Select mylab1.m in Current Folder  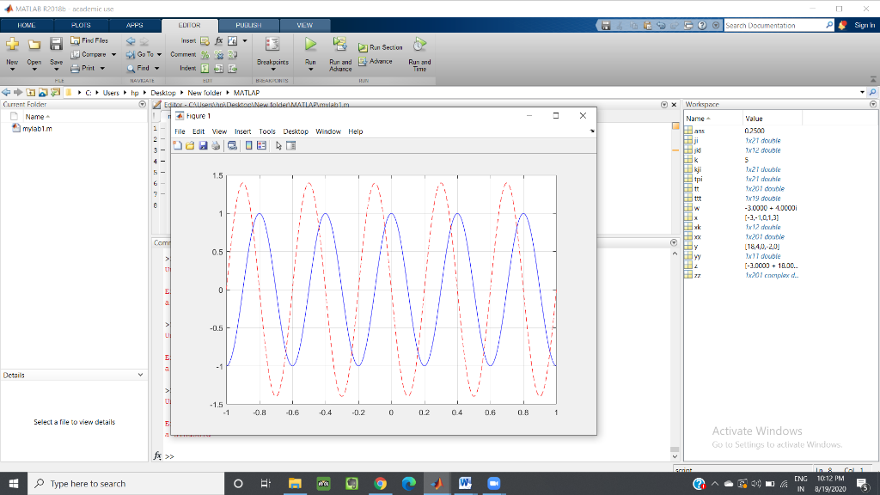(x=38, y=129)
